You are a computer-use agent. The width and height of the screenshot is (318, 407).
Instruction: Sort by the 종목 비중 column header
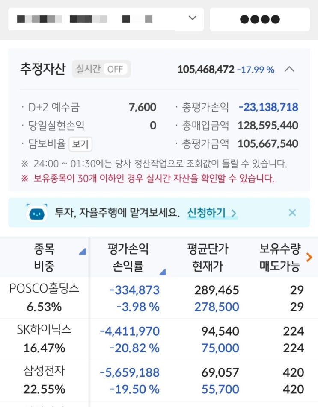click(x=44, y=257)
